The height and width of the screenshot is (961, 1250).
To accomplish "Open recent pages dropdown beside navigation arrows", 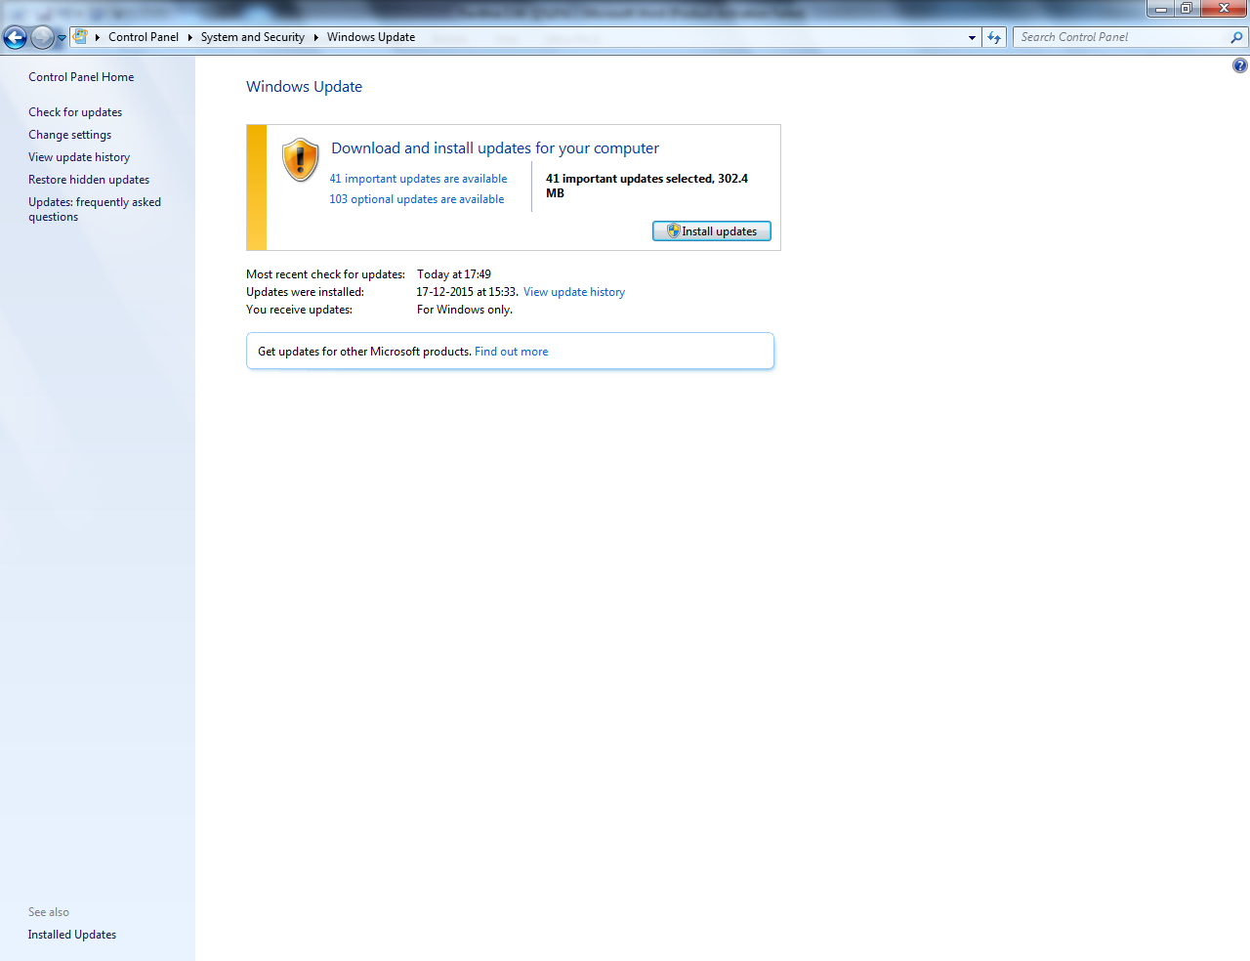I will pyautogui.click(x=62, y=38).
